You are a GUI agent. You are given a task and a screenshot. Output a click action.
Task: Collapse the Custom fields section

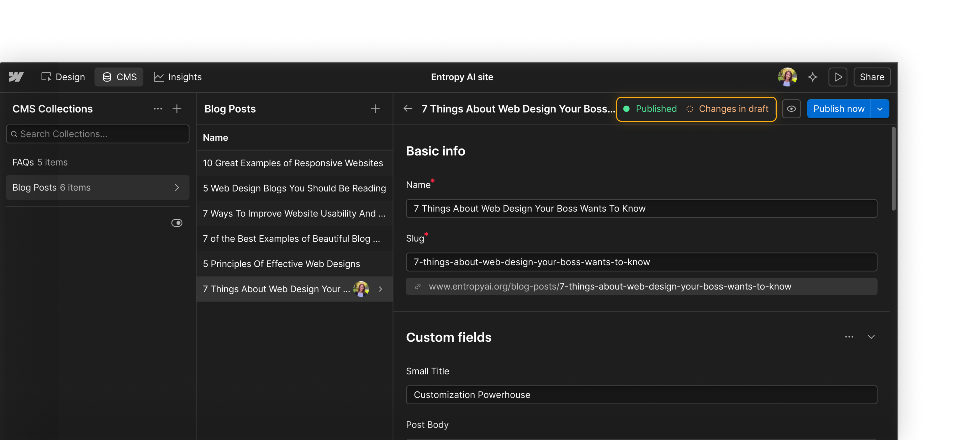point(871,337)
